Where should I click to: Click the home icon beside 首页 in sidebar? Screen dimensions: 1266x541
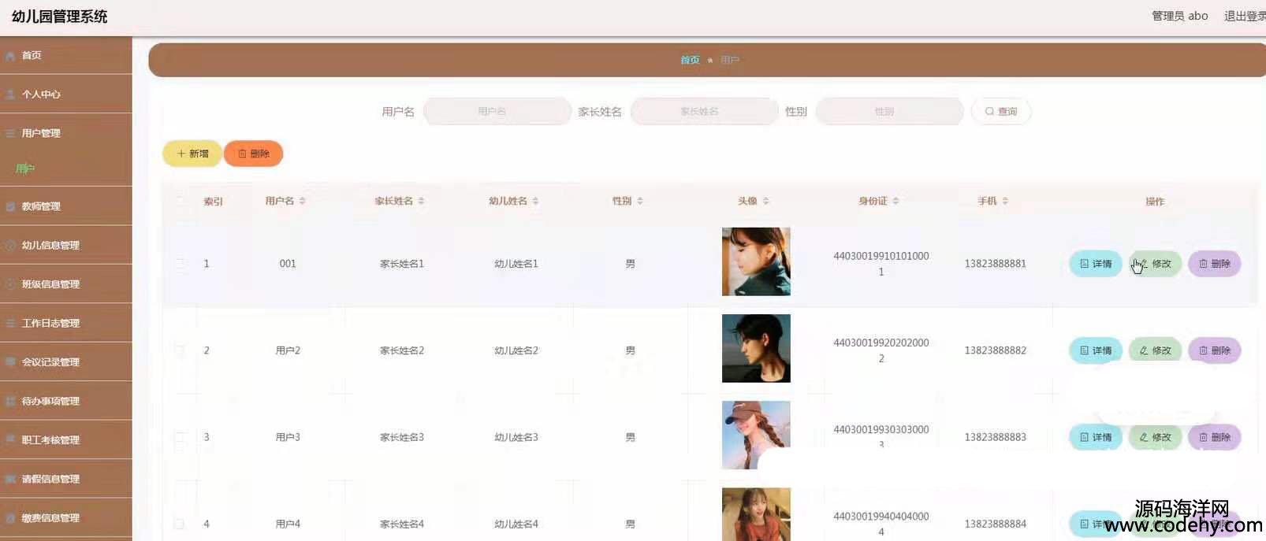tap(10, 56)
